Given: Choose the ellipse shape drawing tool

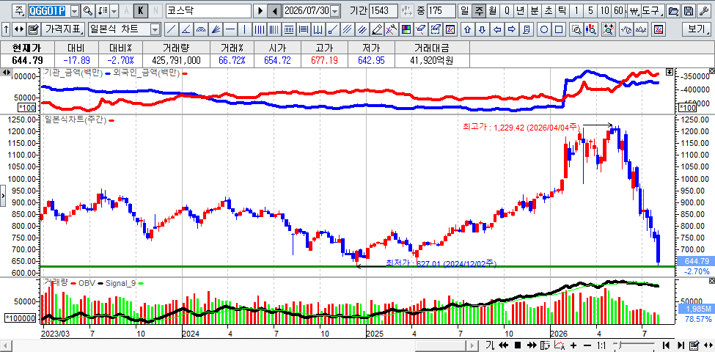Looking at the screenshot, I should (x=544, y=29).
